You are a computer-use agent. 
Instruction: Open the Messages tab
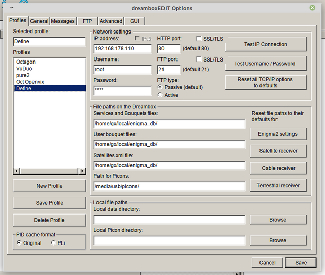pyautogui.click(x=63, y=21)
